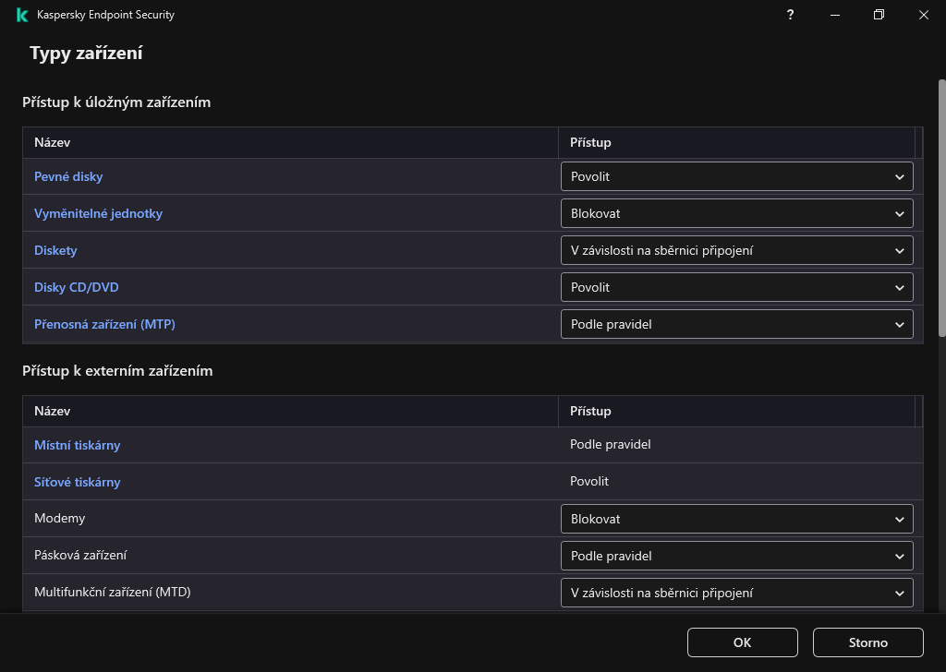Open Přenosná zařízení (MTP) access dropdown

point(736,324)
